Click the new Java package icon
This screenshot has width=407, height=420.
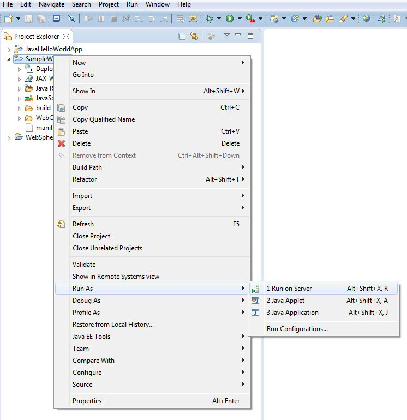click(274, 19)
